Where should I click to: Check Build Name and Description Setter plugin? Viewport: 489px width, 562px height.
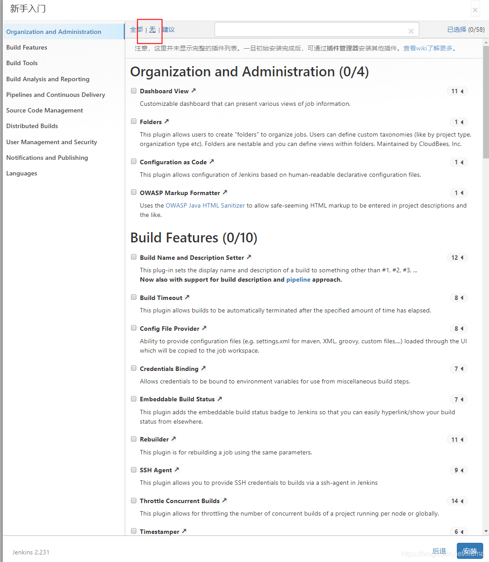pos(134,257)
